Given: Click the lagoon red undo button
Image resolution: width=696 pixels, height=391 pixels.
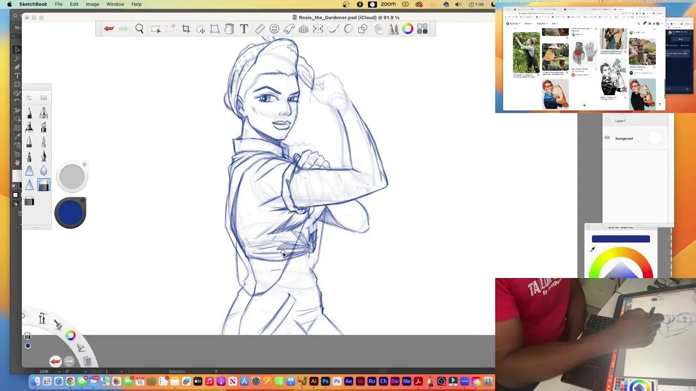Looking at the screenshot, I should 55,362.
